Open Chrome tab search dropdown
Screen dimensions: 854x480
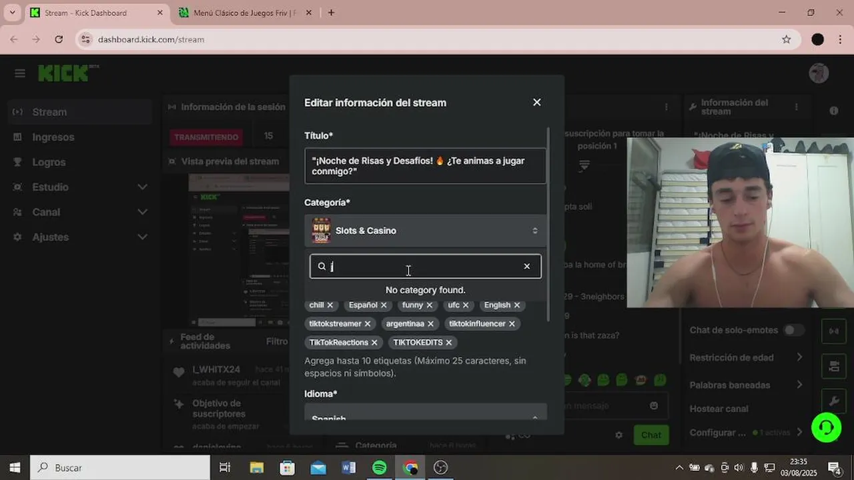12,13
